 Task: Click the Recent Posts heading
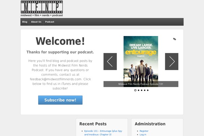(93, 124)
